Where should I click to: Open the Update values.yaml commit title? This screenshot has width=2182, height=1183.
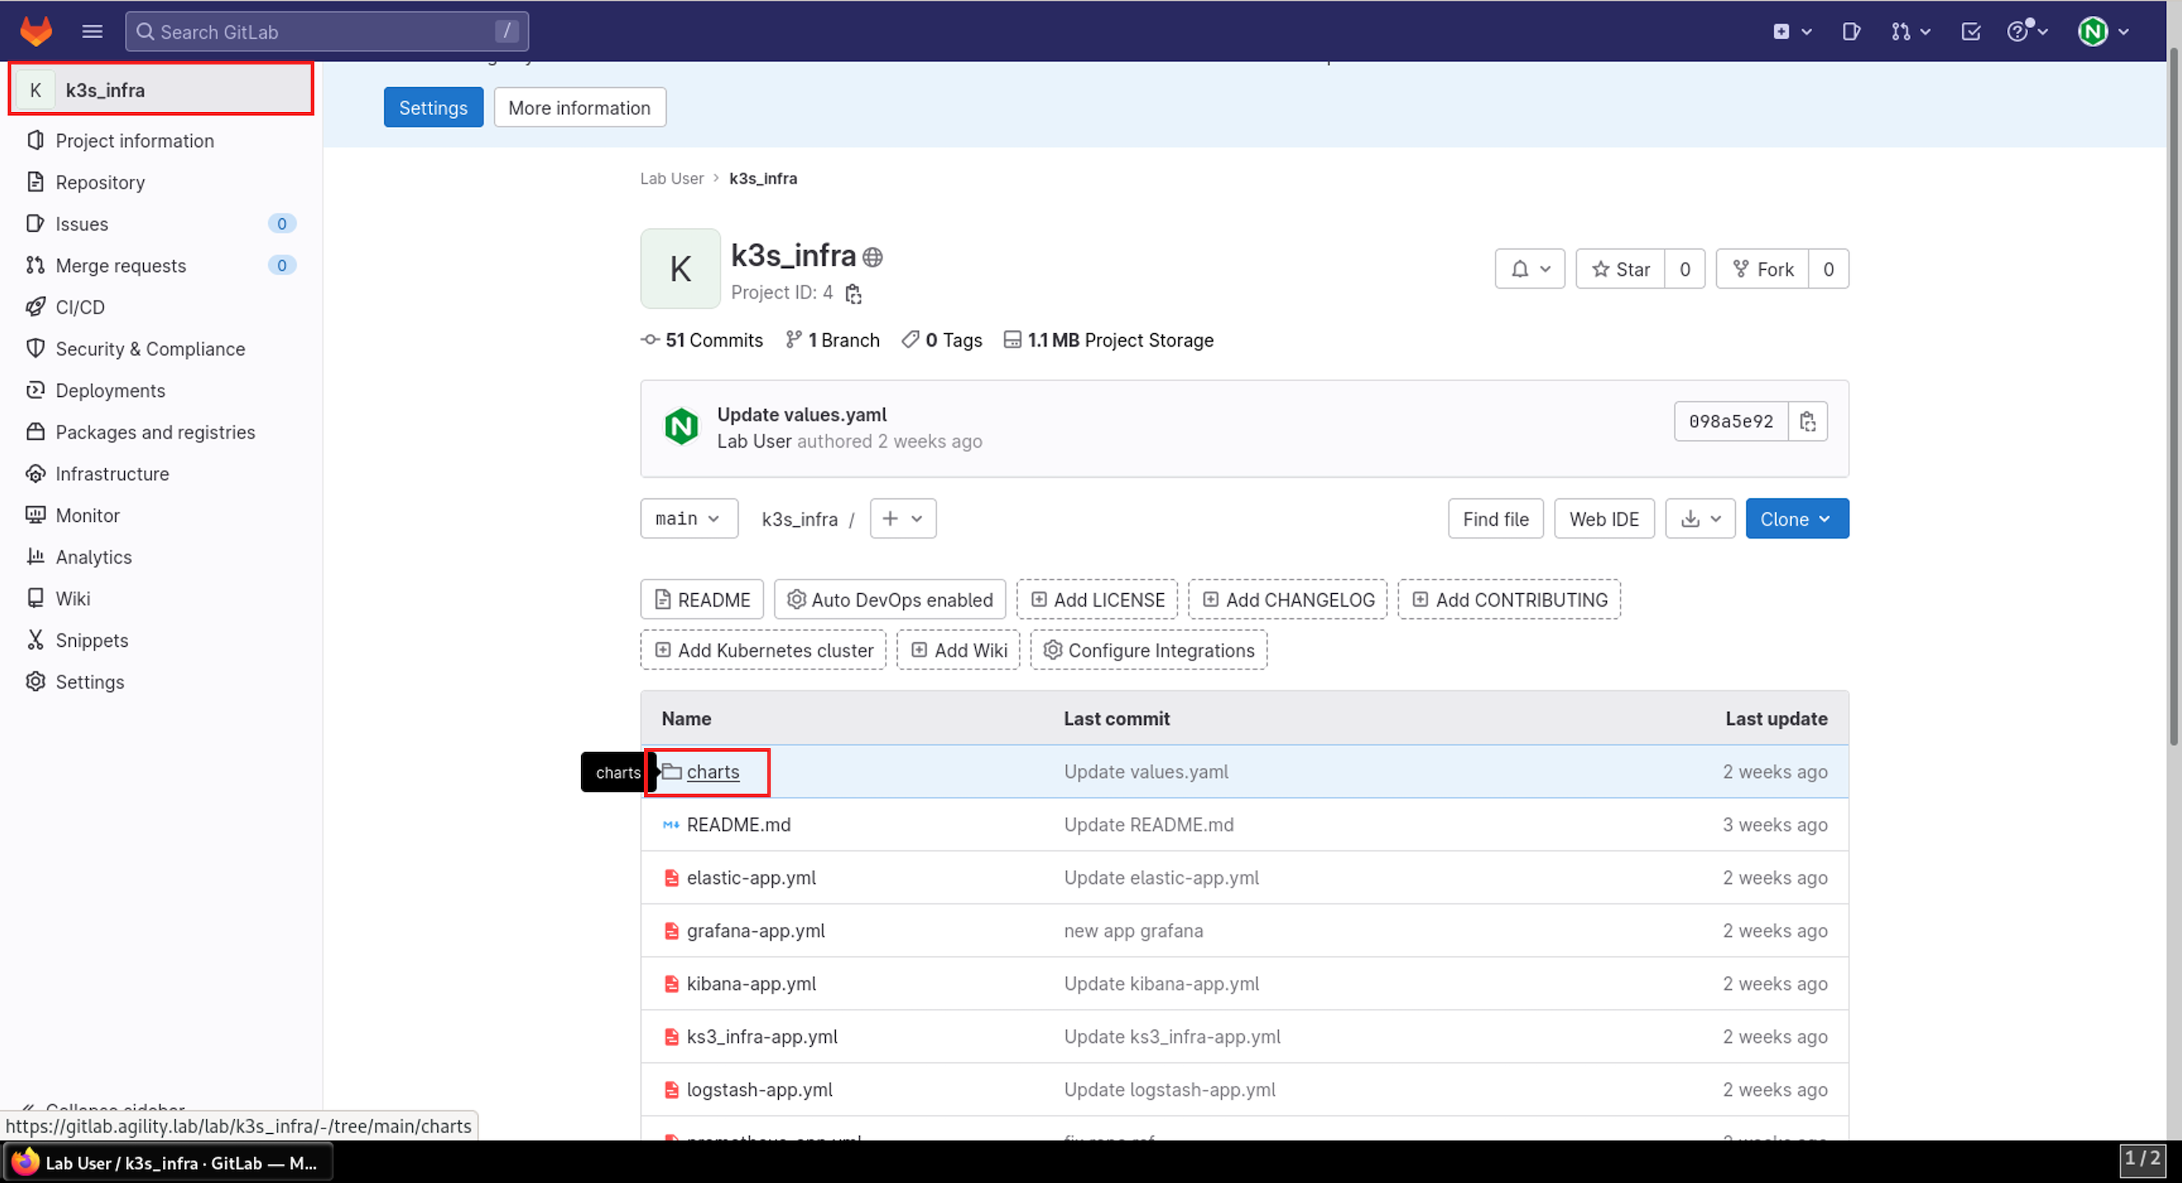[802, 414]
